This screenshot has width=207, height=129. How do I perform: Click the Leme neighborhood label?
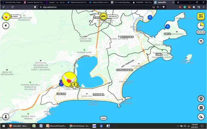[x=159, y=54]
